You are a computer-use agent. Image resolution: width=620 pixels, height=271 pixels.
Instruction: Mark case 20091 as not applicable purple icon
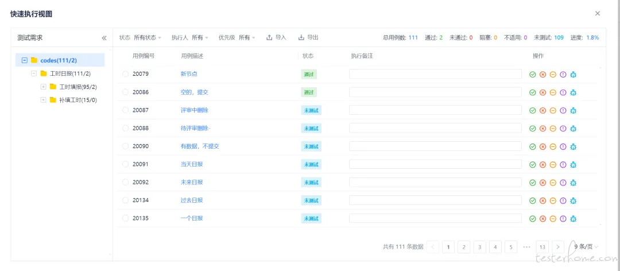point(563,164)
